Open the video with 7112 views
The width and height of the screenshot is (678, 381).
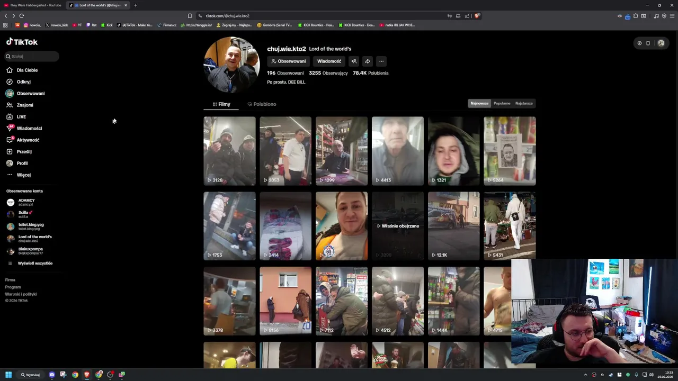pos(341,301)
